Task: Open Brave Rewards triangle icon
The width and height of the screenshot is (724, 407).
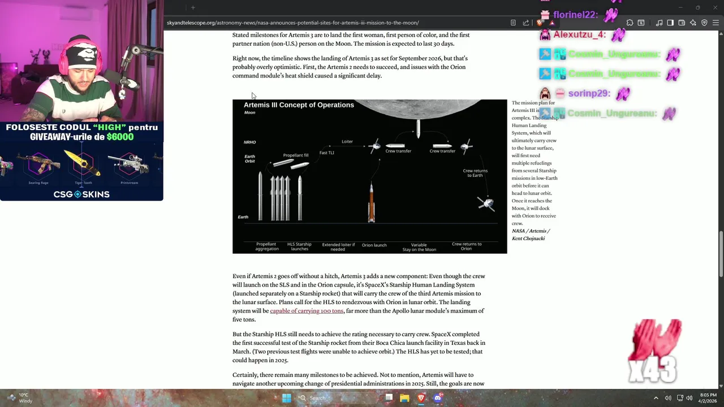Action: [552, 23]
